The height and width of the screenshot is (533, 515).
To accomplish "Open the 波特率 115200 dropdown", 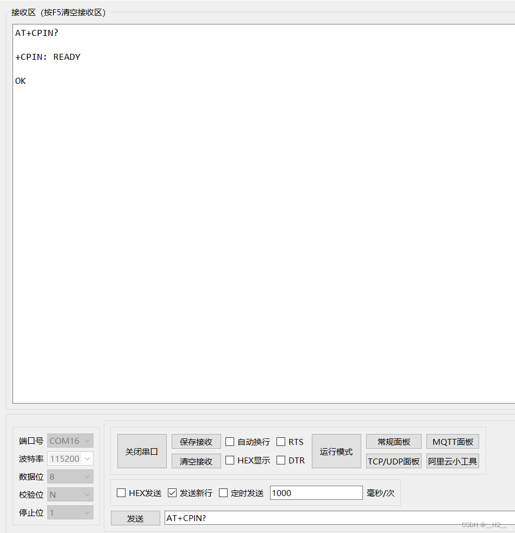I will pyautogui.click(x=70, y=458).
